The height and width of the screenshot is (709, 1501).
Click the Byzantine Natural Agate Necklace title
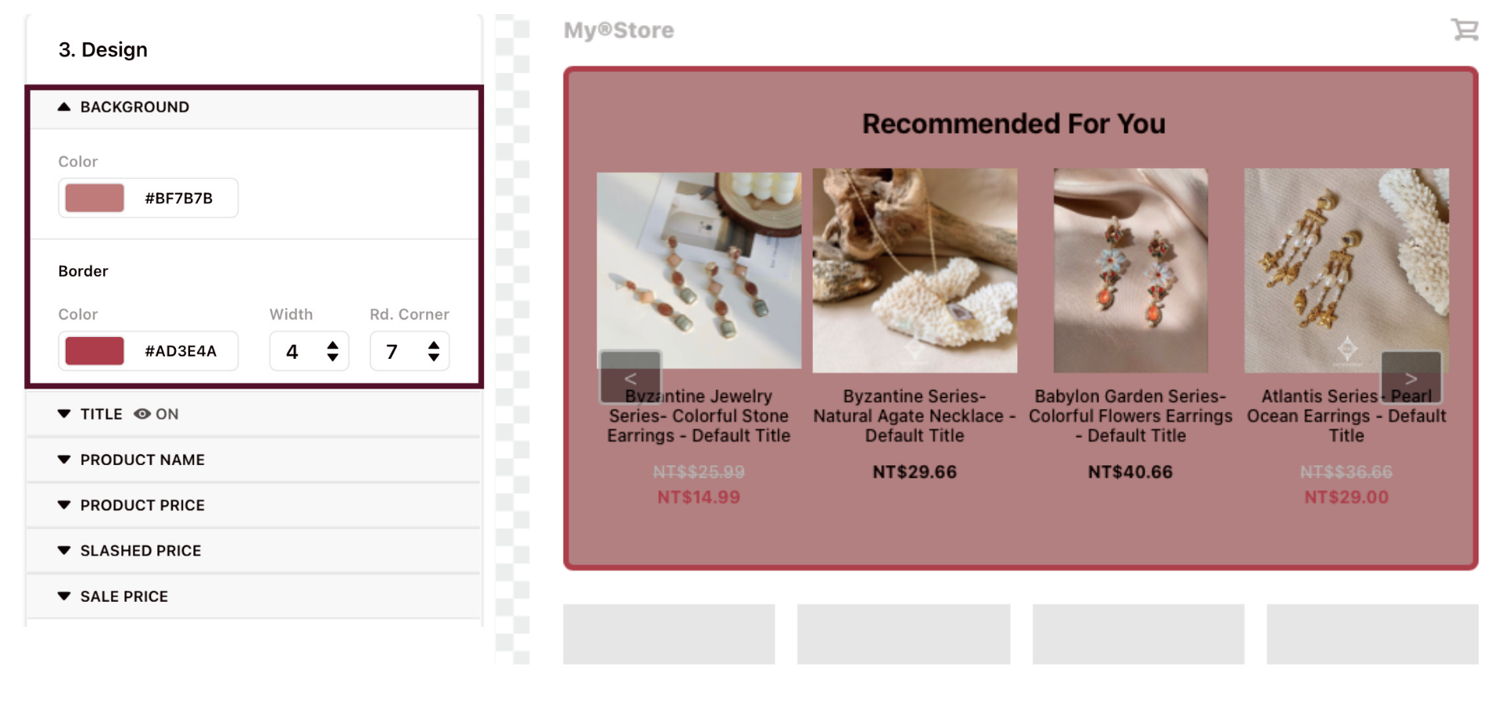tap(915, 416)
